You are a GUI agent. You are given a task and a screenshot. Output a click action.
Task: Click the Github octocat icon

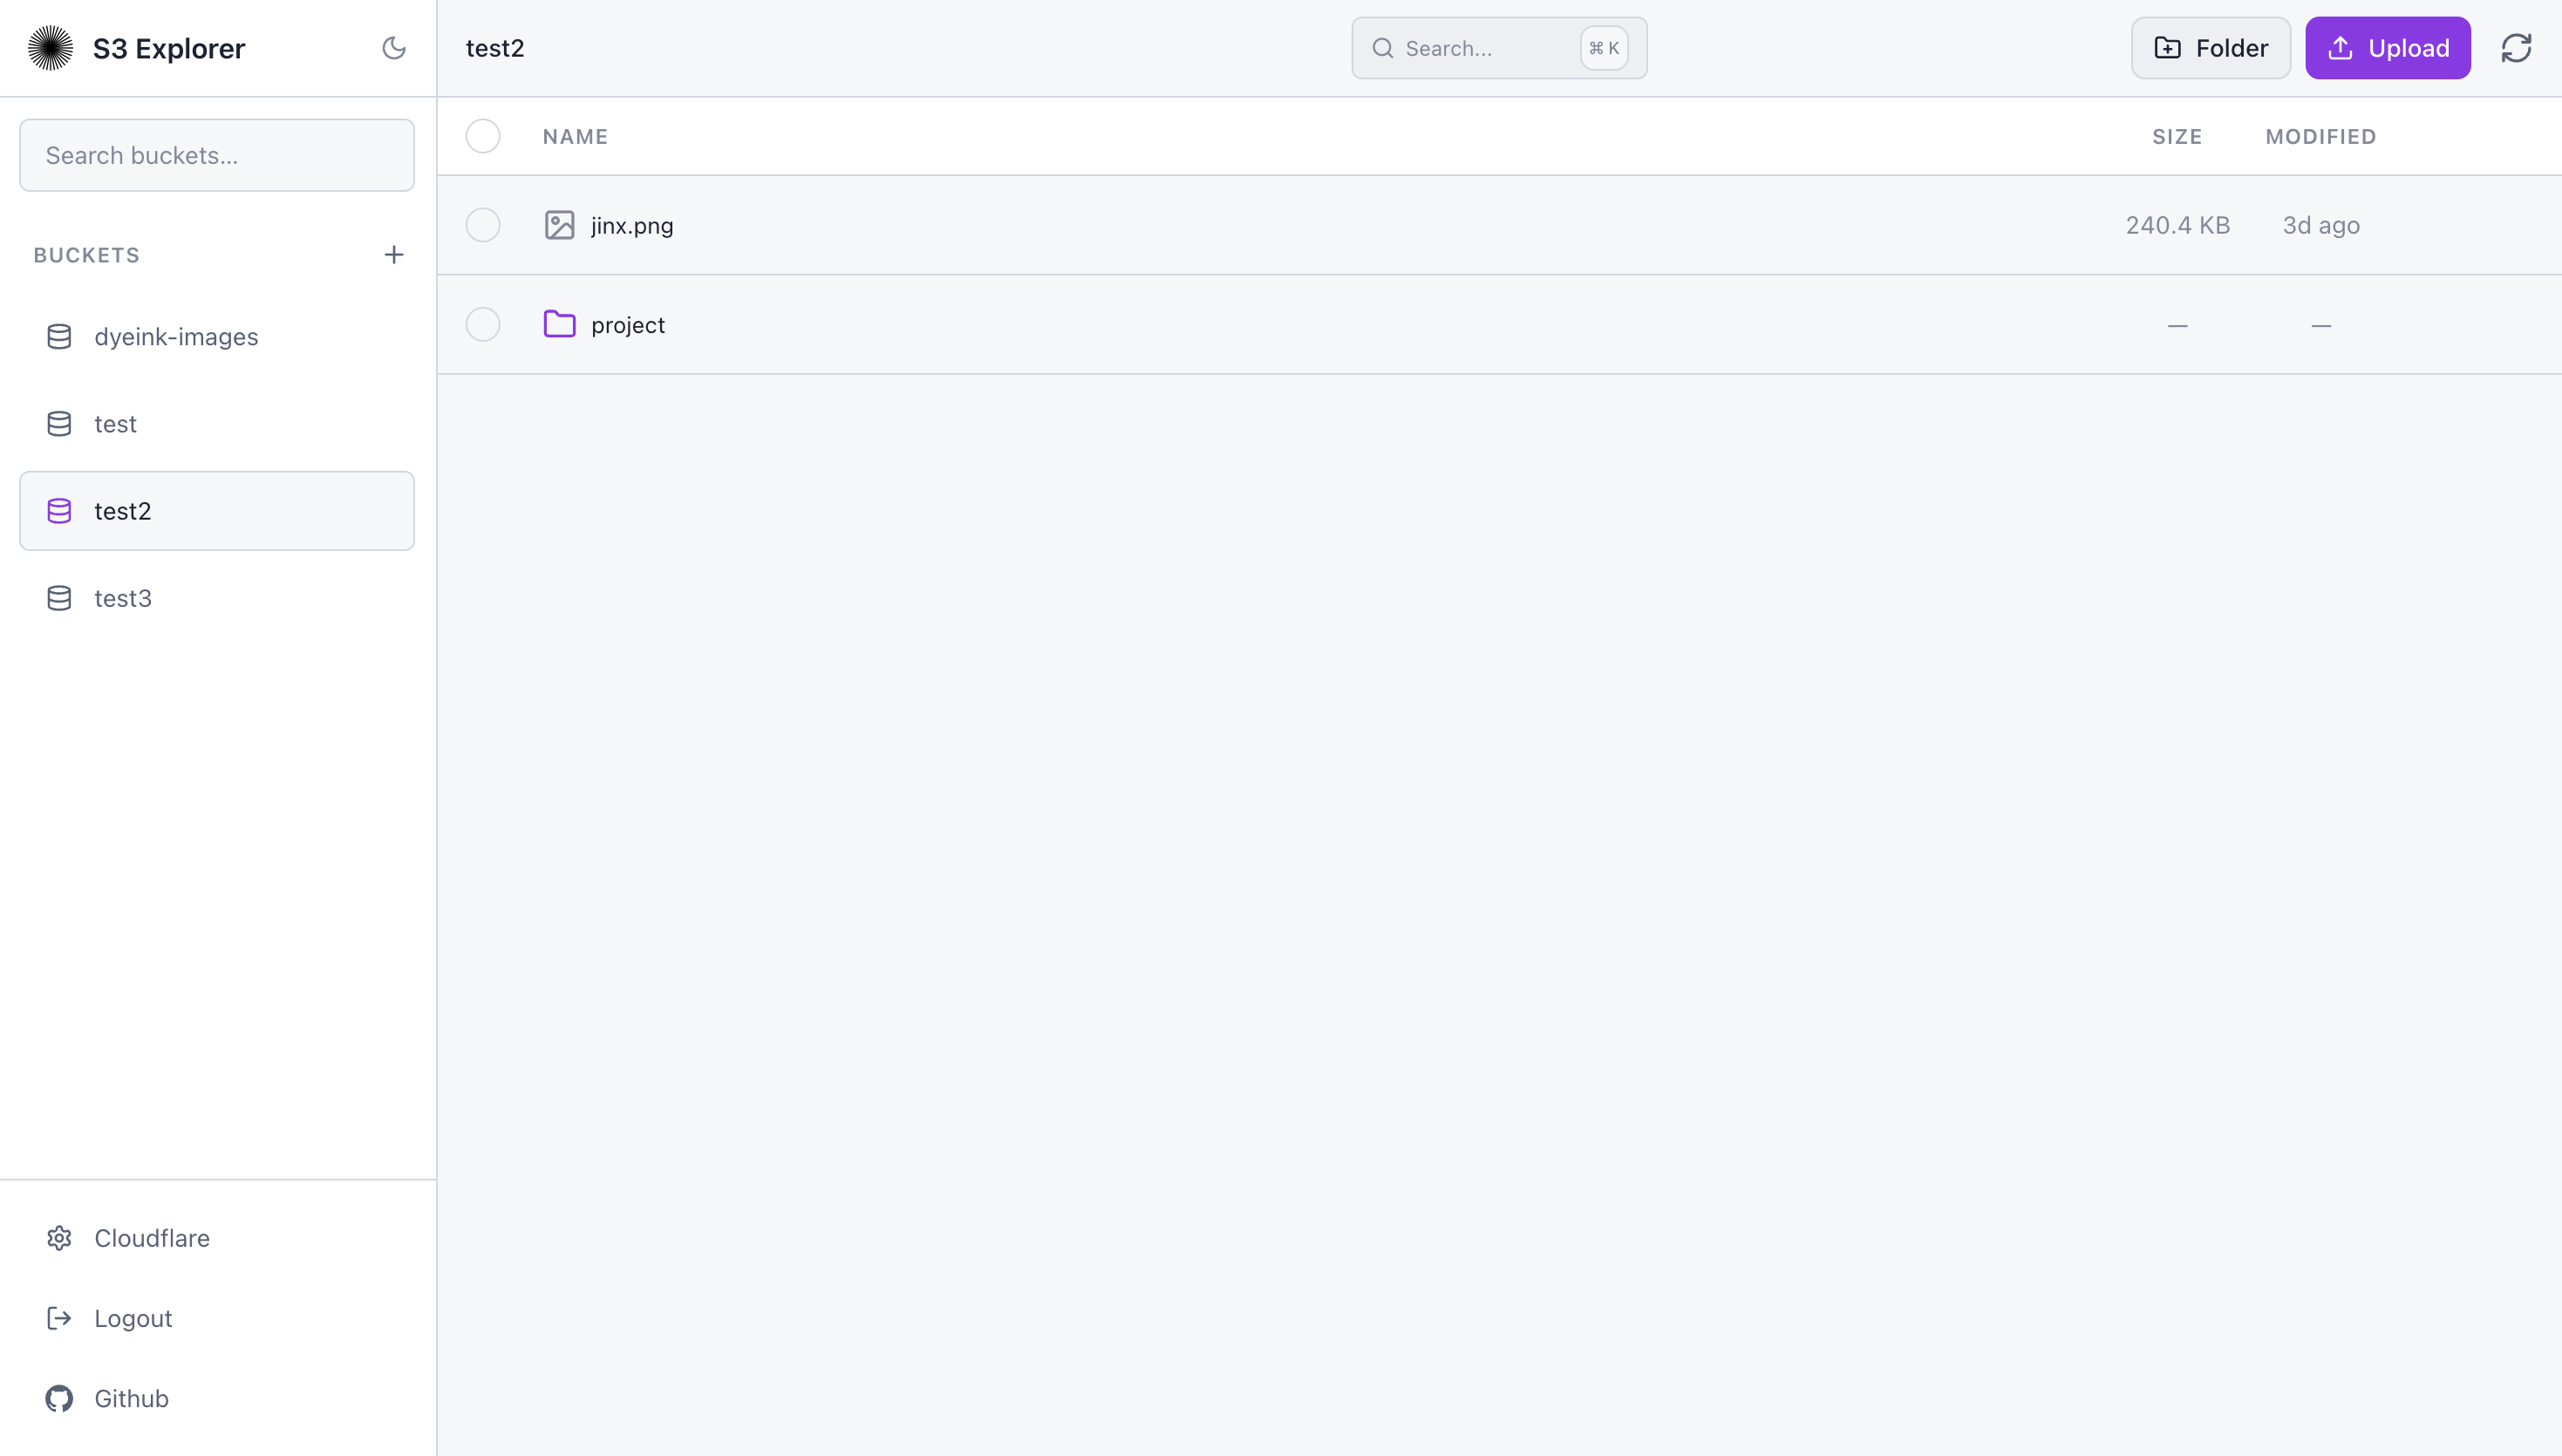[59, 1398]
